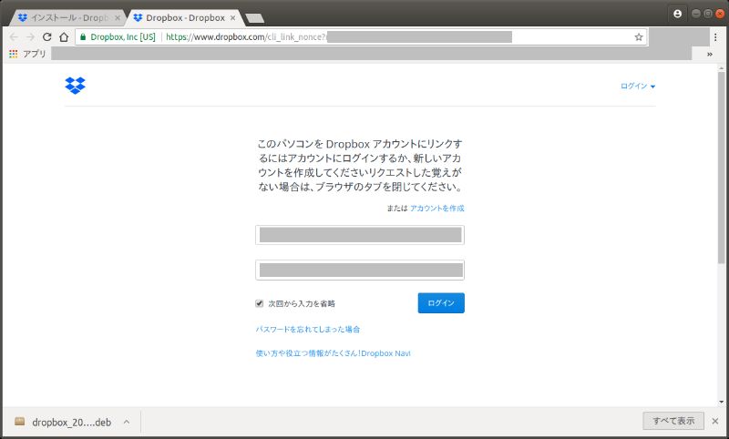Expand the download item options chevron
This screenshot has height=439, width=729.
[127, 423]
